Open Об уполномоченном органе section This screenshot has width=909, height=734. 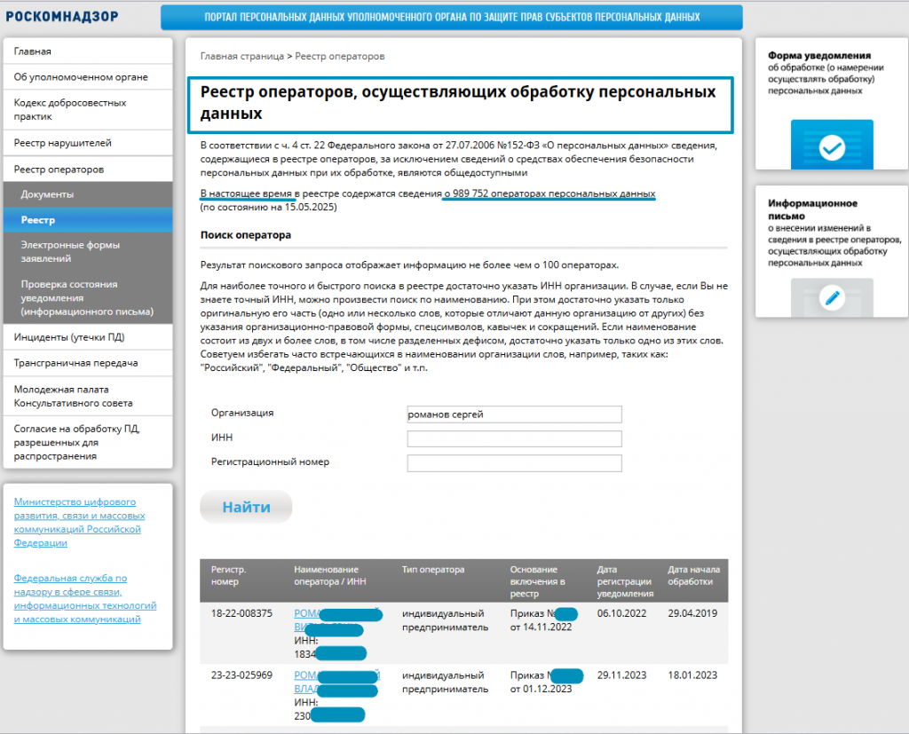click(x=88, y=77)
